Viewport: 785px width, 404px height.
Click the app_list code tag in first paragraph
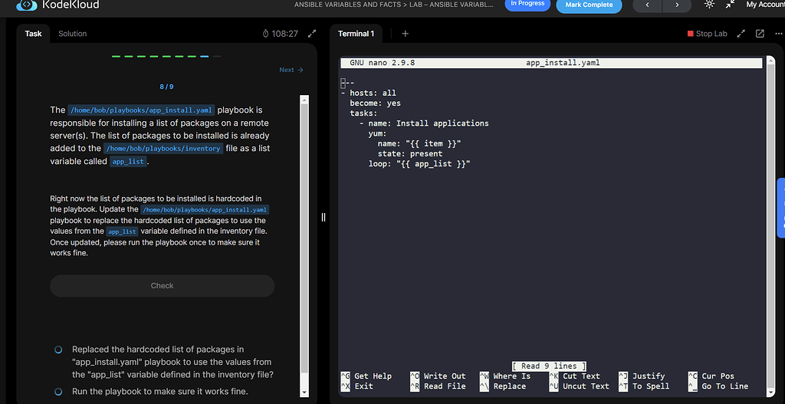[x=128, y=162]
